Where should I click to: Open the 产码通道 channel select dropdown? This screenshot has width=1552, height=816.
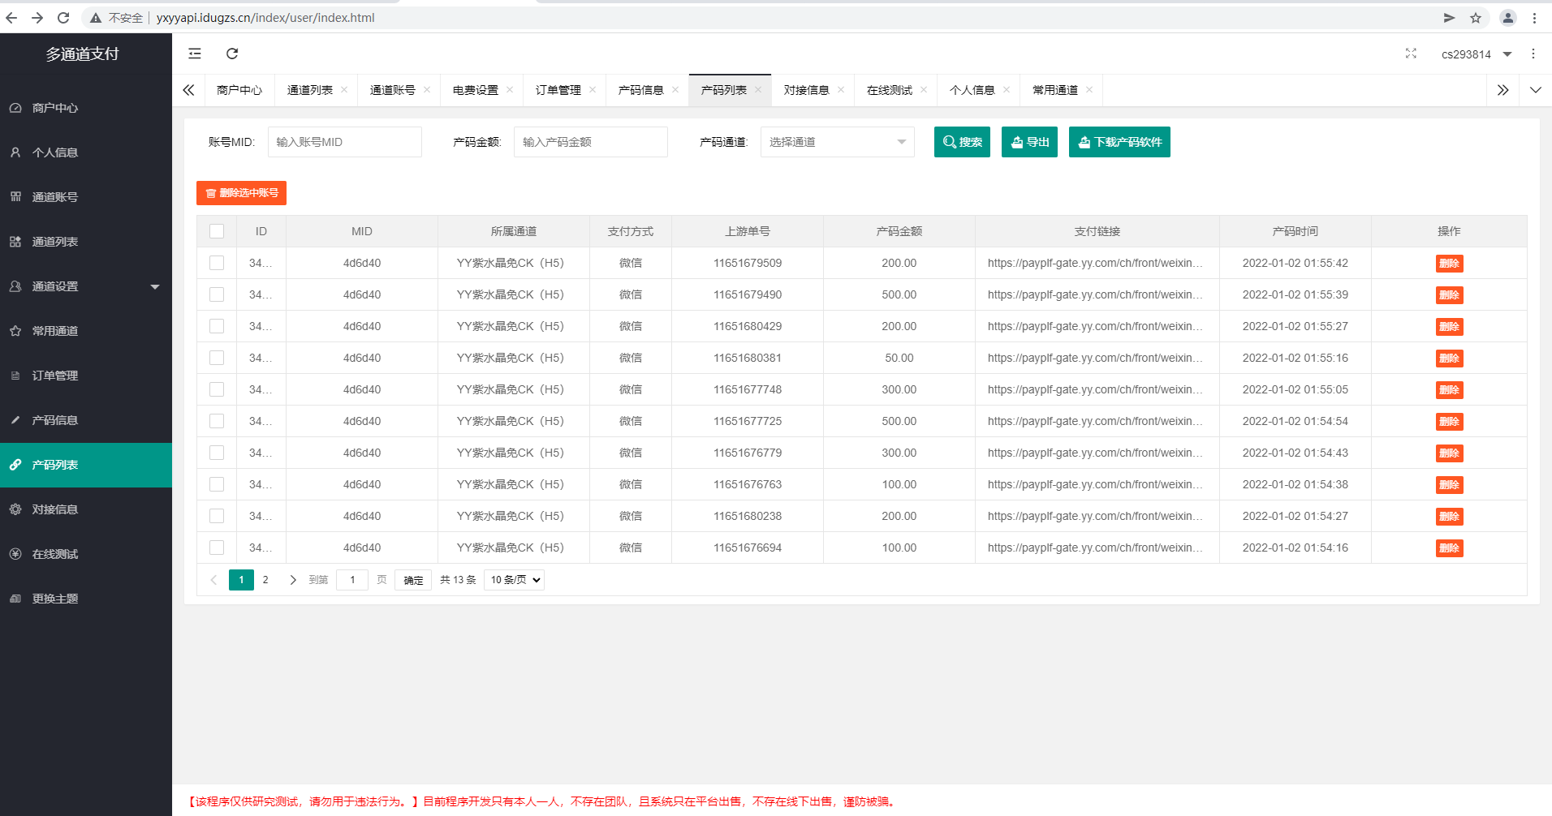[x=837, y=142]
